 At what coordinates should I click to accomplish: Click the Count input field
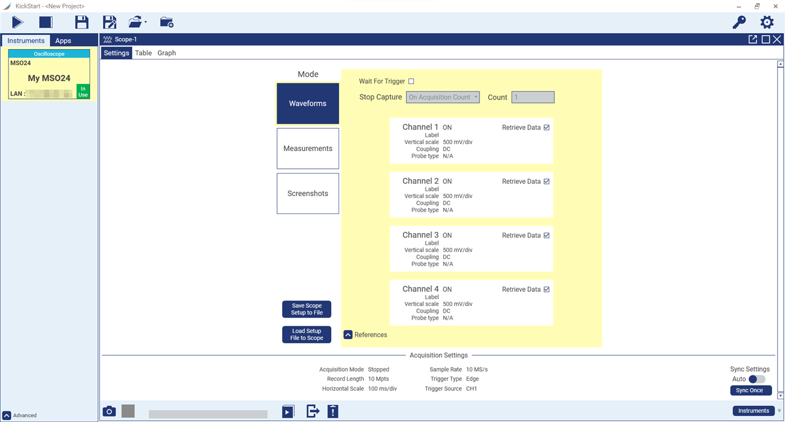coord(533,97)
